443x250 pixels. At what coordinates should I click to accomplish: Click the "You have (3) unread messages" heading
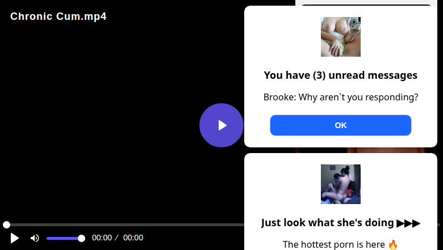click(x=340, y=75)
